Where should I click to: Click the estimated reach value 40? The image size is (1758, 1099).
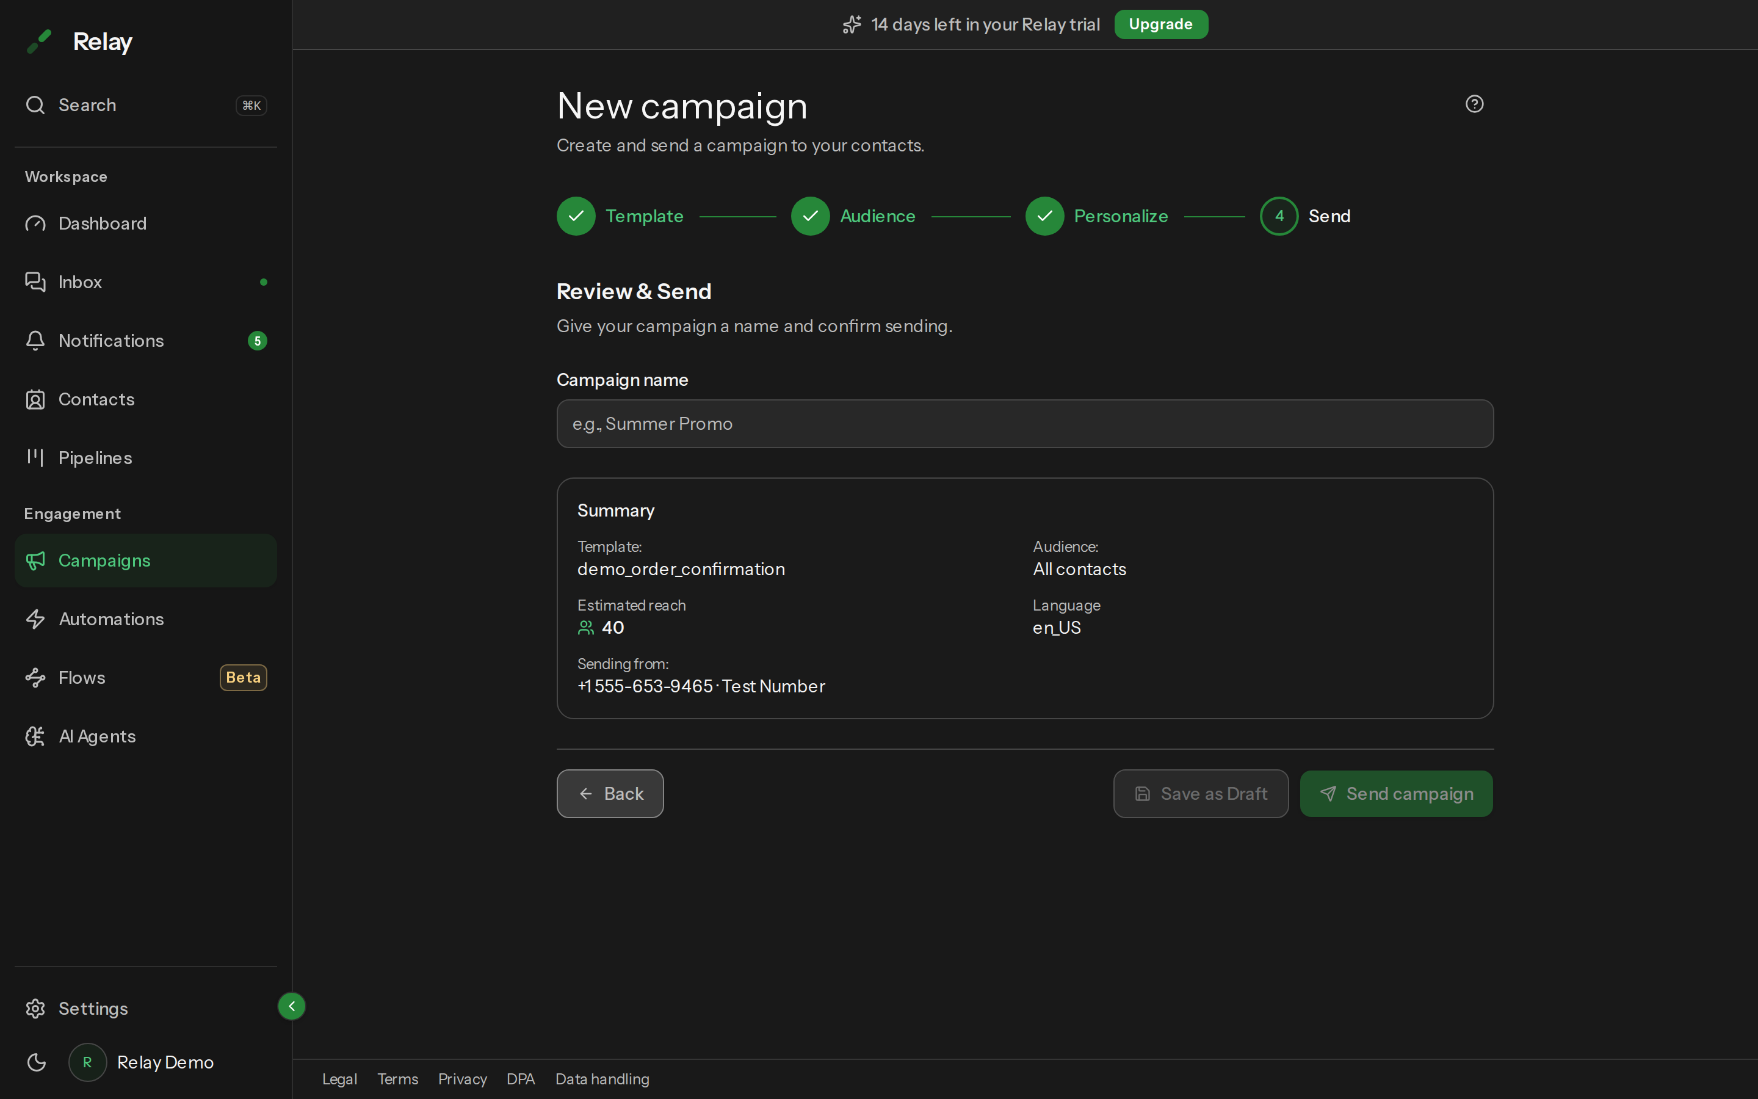point(612,628)
